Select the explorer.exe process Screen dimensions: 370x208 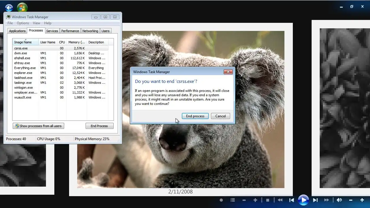click(60, 73)
